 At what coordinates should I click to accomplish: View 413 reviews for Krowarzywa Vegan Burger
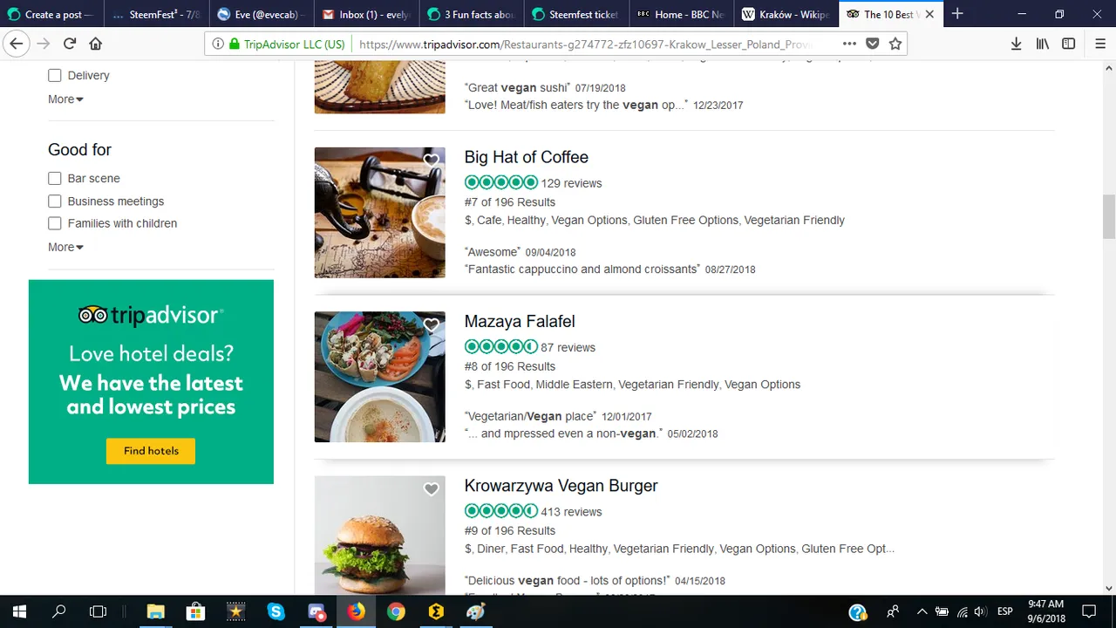(571, 512)
